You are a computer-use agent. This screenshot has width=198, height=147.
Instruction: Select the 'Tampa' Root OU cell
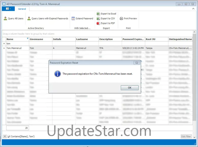(x=157, y=48)
